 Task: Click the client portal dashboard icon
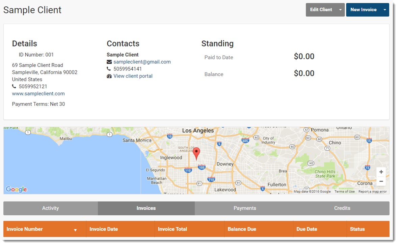pyautogui.click(x=109, y=76)
